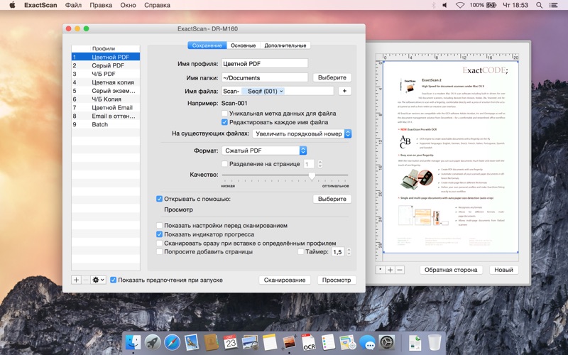Click 'Обратная сторона' in preview window

[451, 270]
